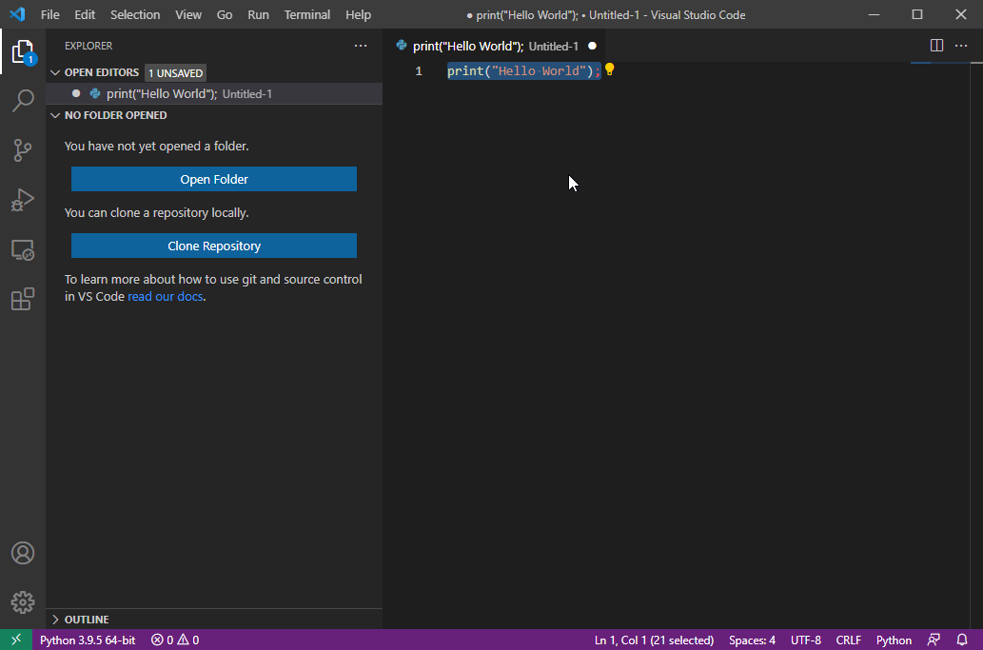Click Ln 1, Col 1 cursor position
This screenshot has height=650, width=983.
click(x=654, y=640)
